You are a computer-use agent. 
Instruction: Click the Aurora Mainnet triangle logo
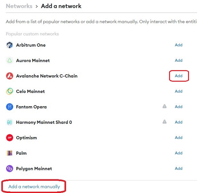click(9, 60)
